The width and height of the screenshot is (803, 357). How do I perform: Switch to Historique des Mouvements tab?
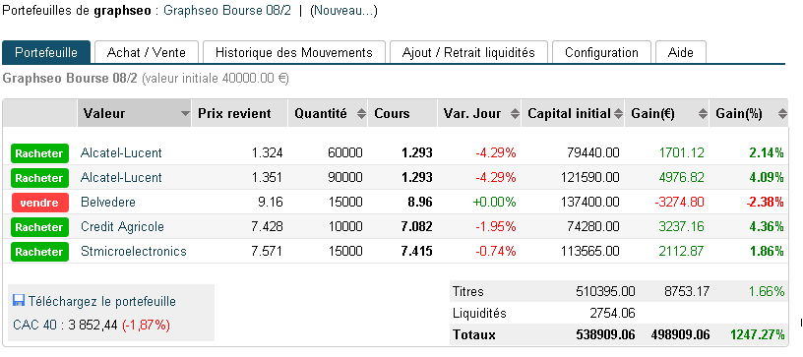[x=294, y=53]
